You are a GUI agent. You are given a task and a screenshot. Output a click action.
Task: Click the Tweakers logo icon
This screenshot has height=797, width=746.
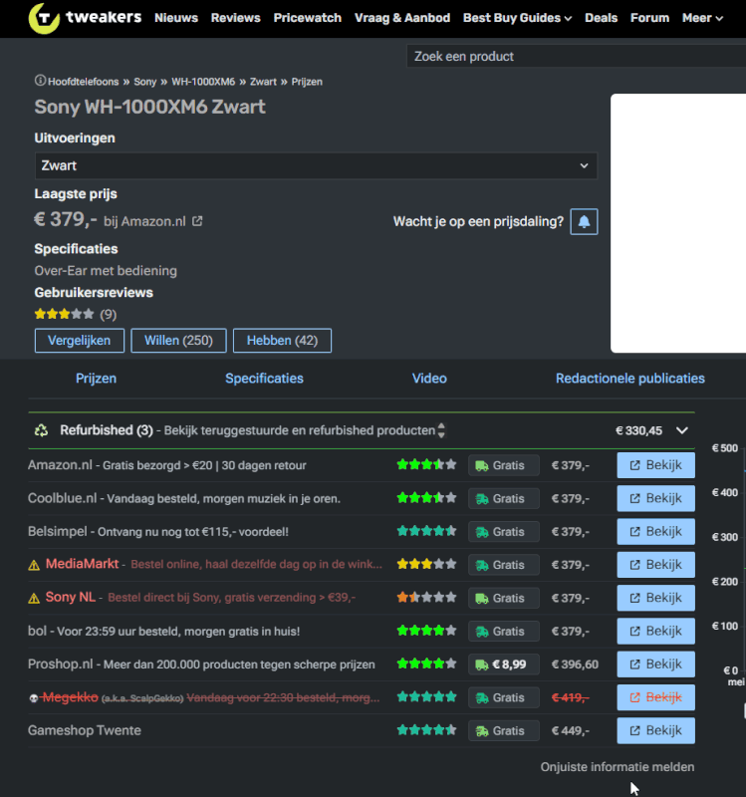click(44, 18)
